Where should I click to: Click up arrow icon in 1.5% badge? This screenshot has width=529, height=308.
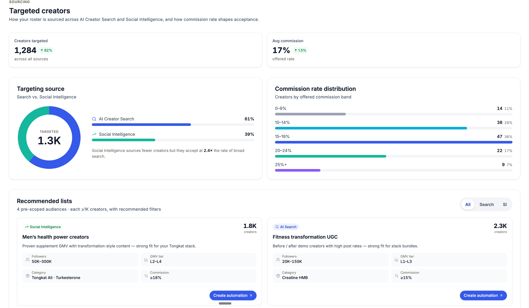[296, 50]
